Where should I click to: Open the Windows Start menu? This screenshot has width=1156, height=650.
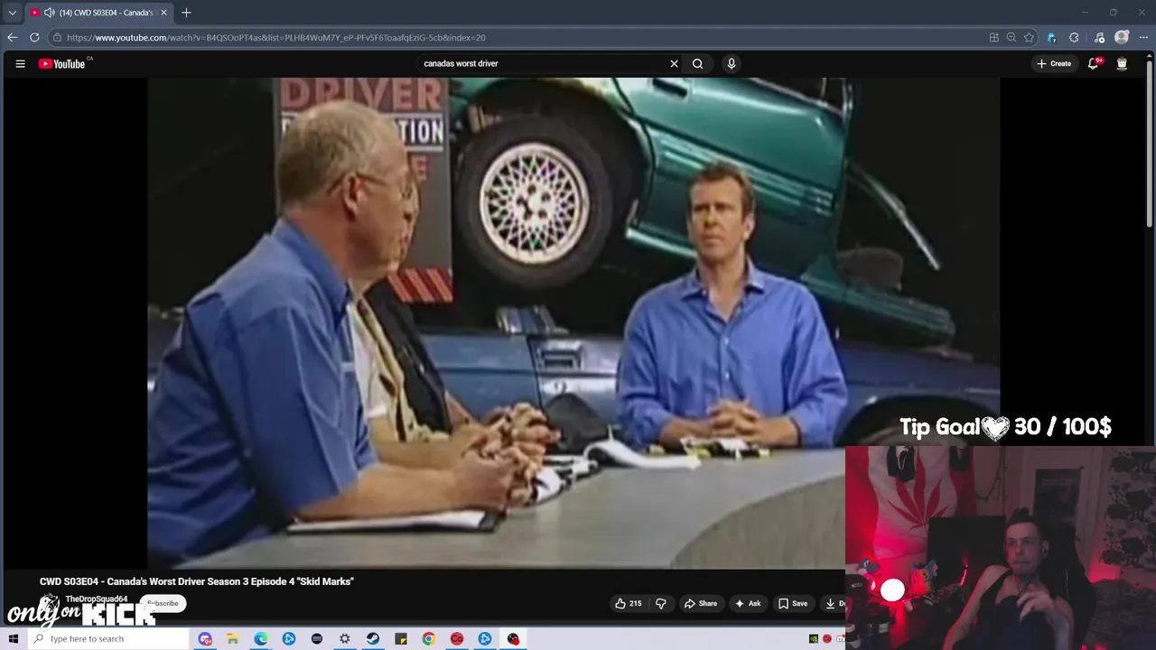[13, 638]
